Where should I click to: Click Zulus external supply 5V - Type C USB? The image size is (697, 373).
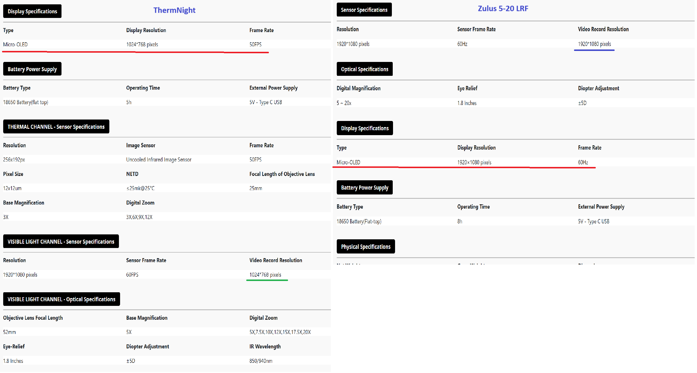(x=593, y=221)
